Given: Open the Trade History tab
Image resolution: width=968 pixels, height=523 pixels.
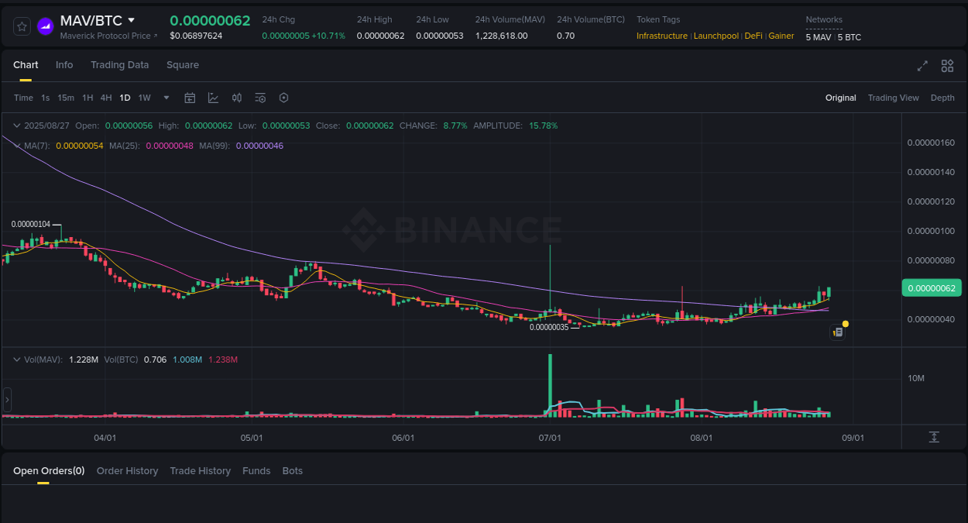Looking at the screenshot, I should 201,471.
